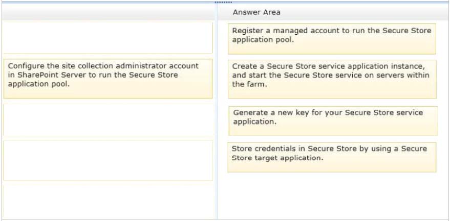Viewport: 450px width, 221px height.
Task: Click 'Register a managed account' answer box
Action: click(332, 39)
